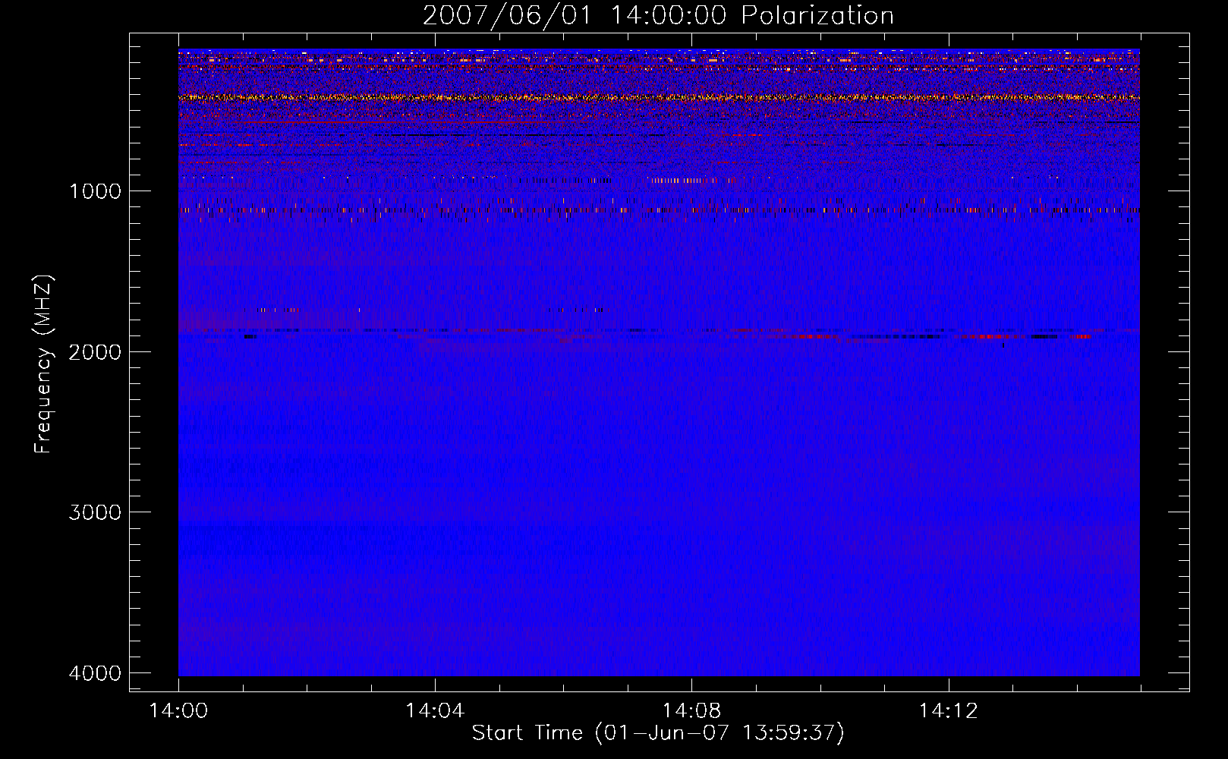1228x759 pixels.
Task: Select the 4000 frequency tick label
Action: point(95,673)
